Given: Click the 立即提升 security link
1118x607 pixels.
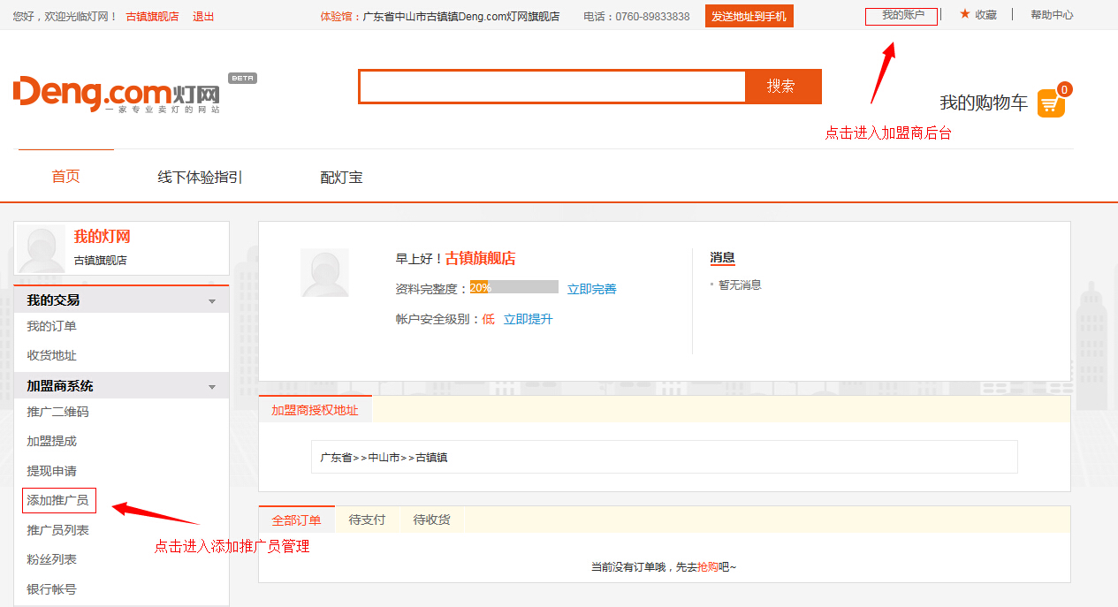Looking at the screenshot, I should tap(529, 319).
